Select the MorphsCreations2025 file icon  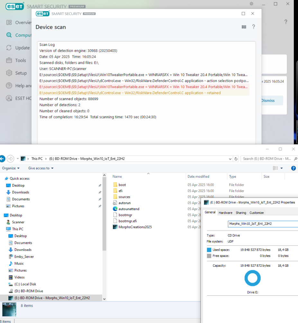click(x=115, y=227)
